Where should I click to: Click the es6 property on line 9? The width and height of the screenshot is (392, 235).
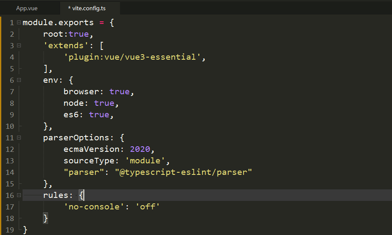click(x=73, y=115)
